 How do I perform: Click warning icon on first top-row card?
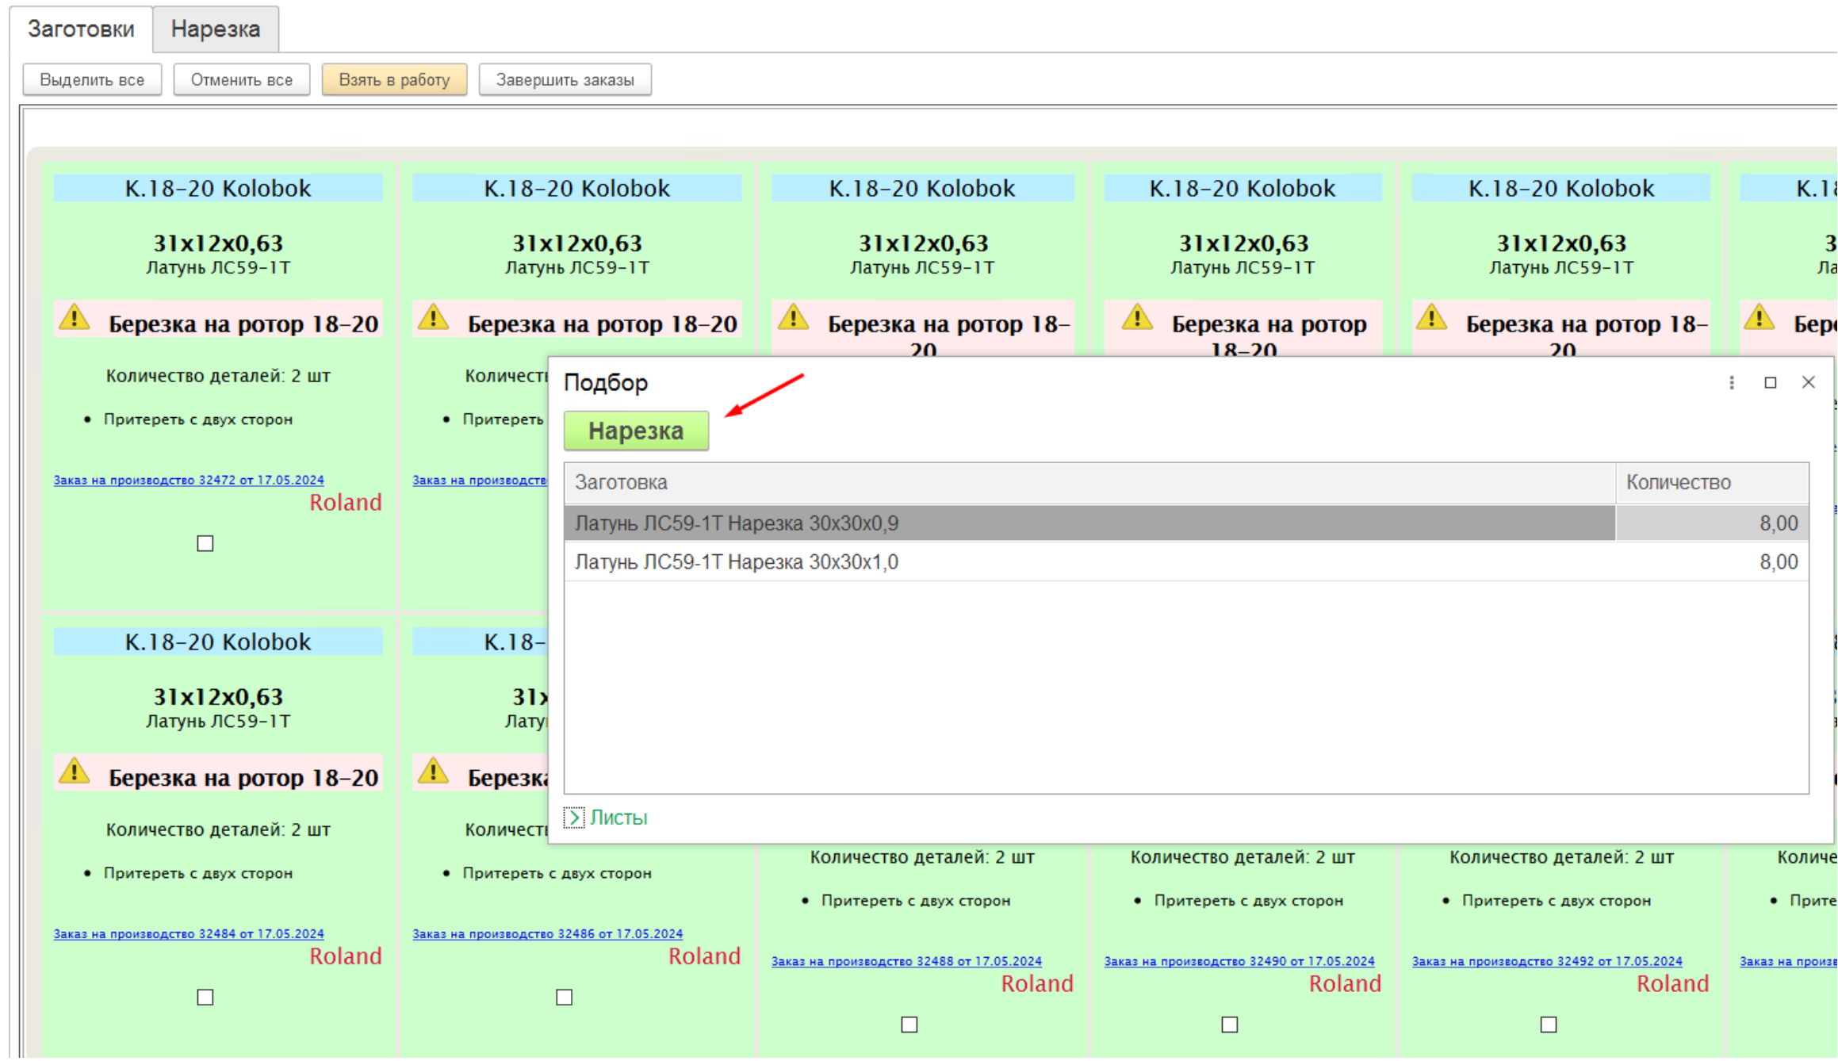click(75, 318)
